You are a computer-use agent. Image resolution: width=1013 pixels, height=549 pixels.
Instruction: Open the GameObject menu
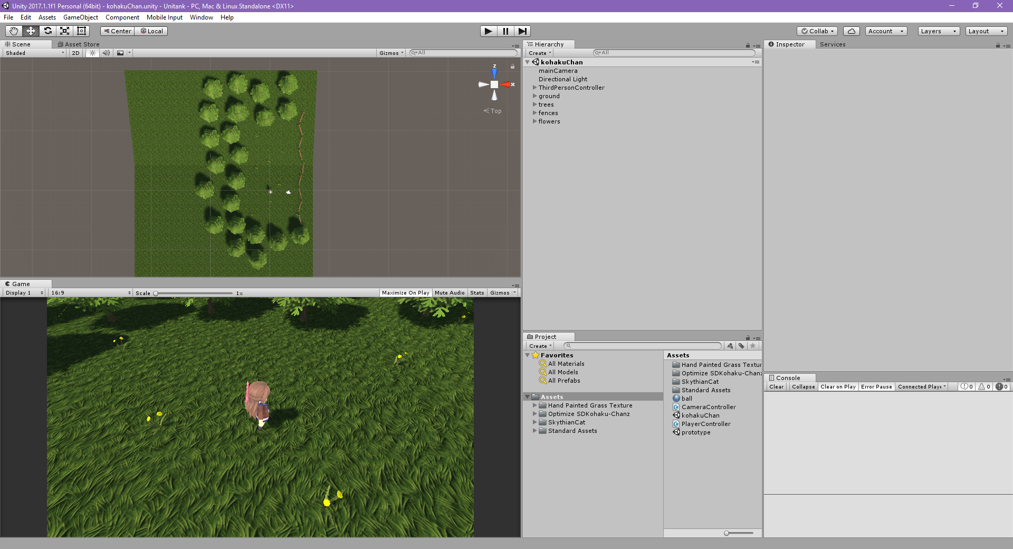point(80,17)
